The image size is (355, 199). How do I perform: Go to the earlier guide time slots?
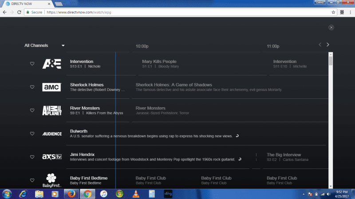click(x=320, y=45)
